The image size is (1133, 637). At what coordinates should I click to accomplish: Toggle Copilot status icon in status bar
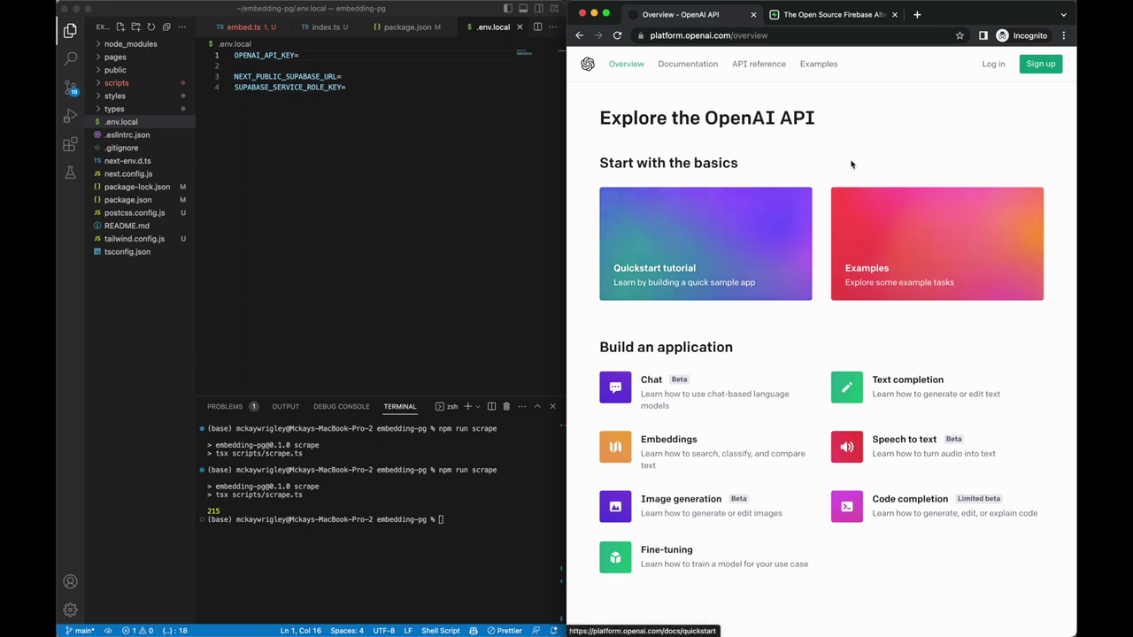coord(474,631)
